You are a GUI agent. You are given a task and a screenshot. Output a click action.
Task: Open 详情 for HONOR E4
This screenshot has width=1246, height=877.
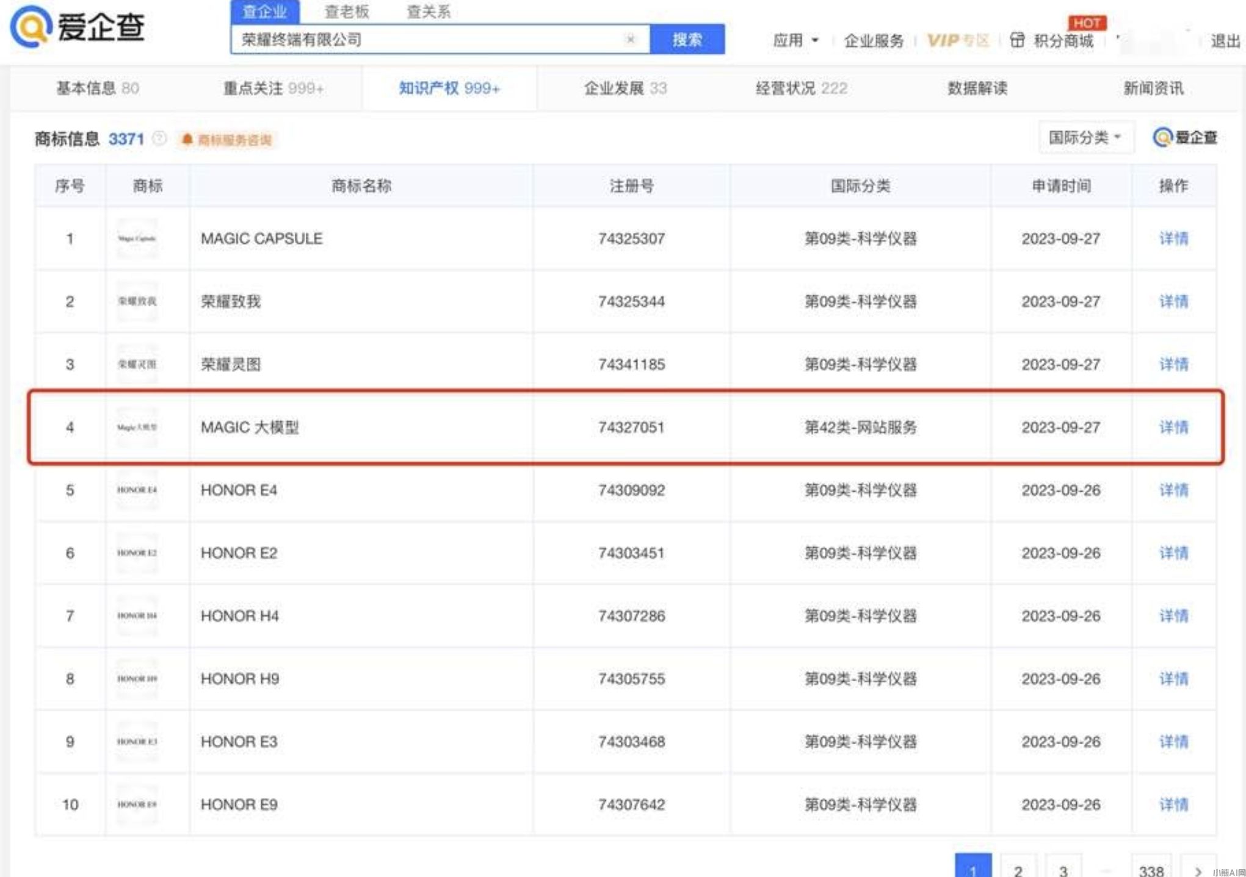click(1173, 490)
